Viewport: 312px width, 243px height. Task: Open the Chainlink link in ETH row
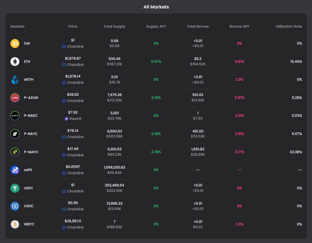(75, 65)
